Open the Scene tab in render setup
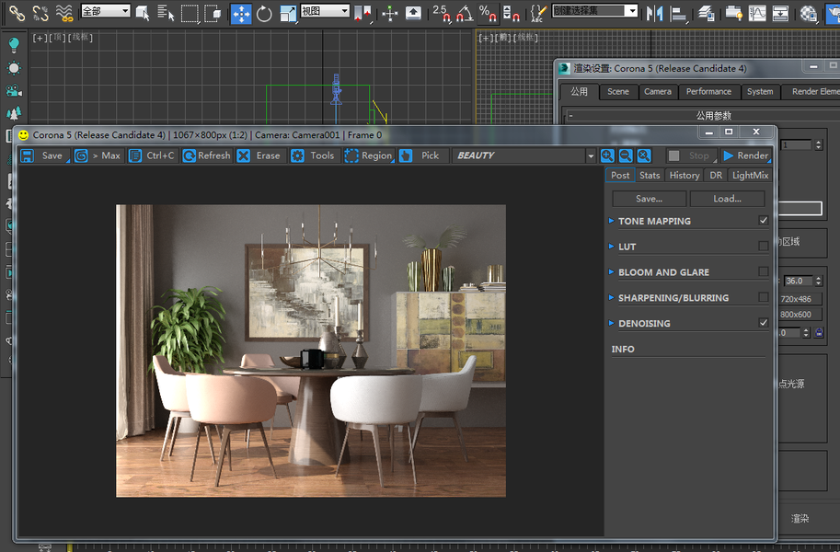The width and height of the screenshot is (840, 552). [618, 92]
